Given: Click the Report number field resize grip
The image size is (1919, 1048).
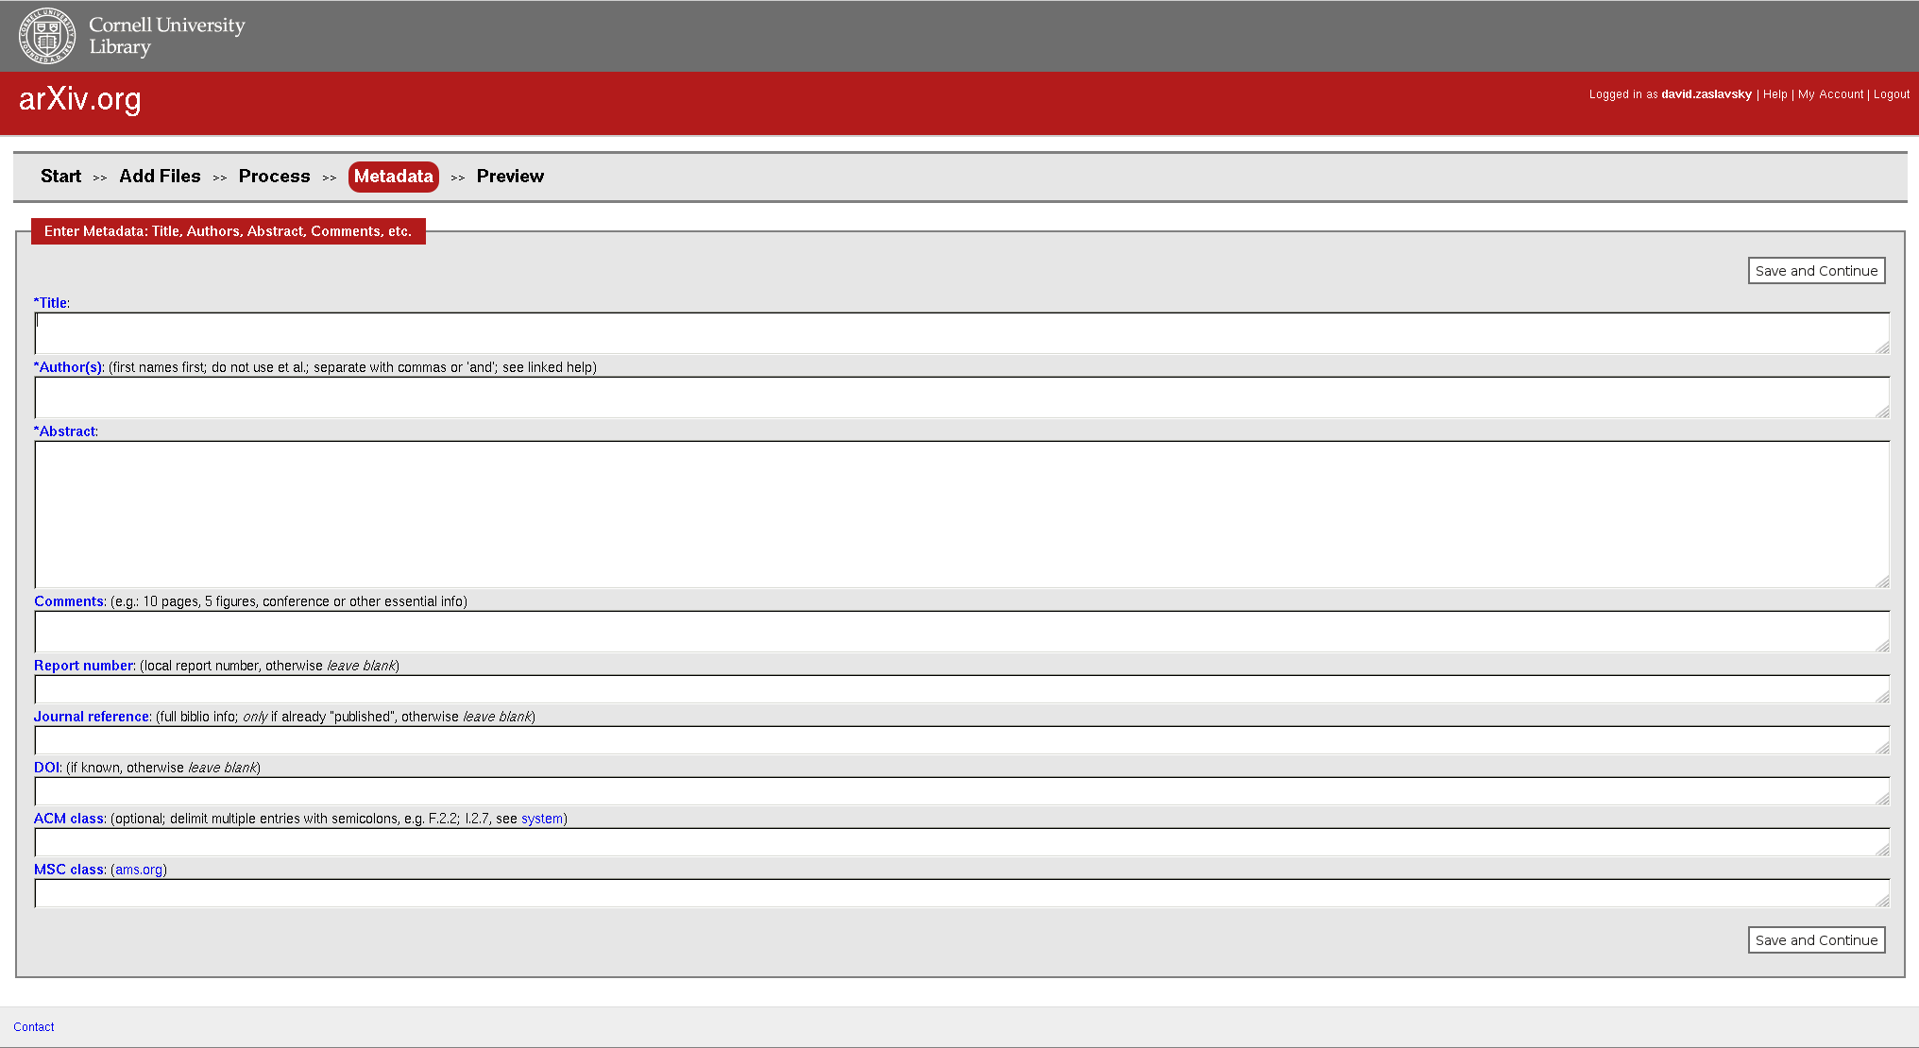Looking at the screenshot, I should [1882, 697].
